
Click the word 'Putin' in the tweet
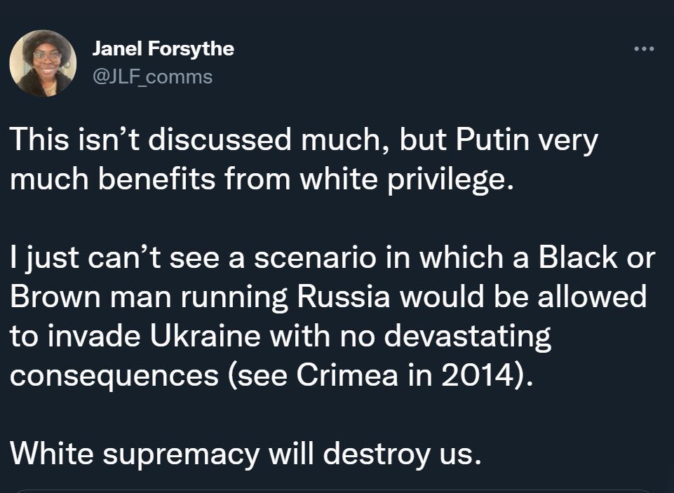coord(492,140)
